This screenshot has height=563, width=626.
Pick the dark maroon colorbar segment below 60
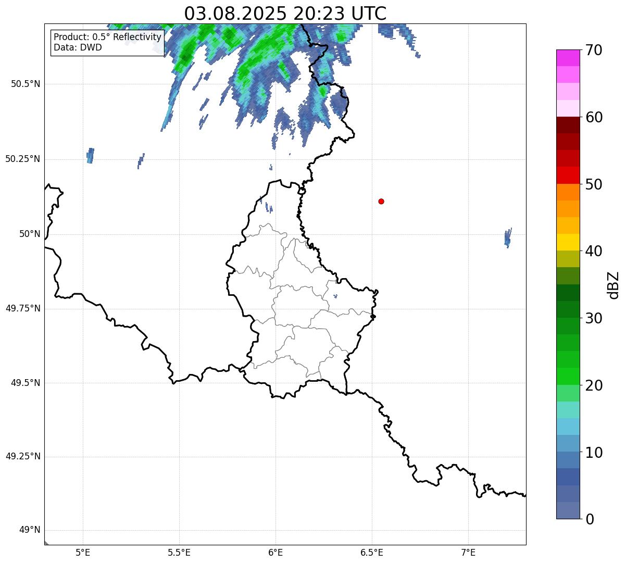pyautogui.click(x=568, y=125)
